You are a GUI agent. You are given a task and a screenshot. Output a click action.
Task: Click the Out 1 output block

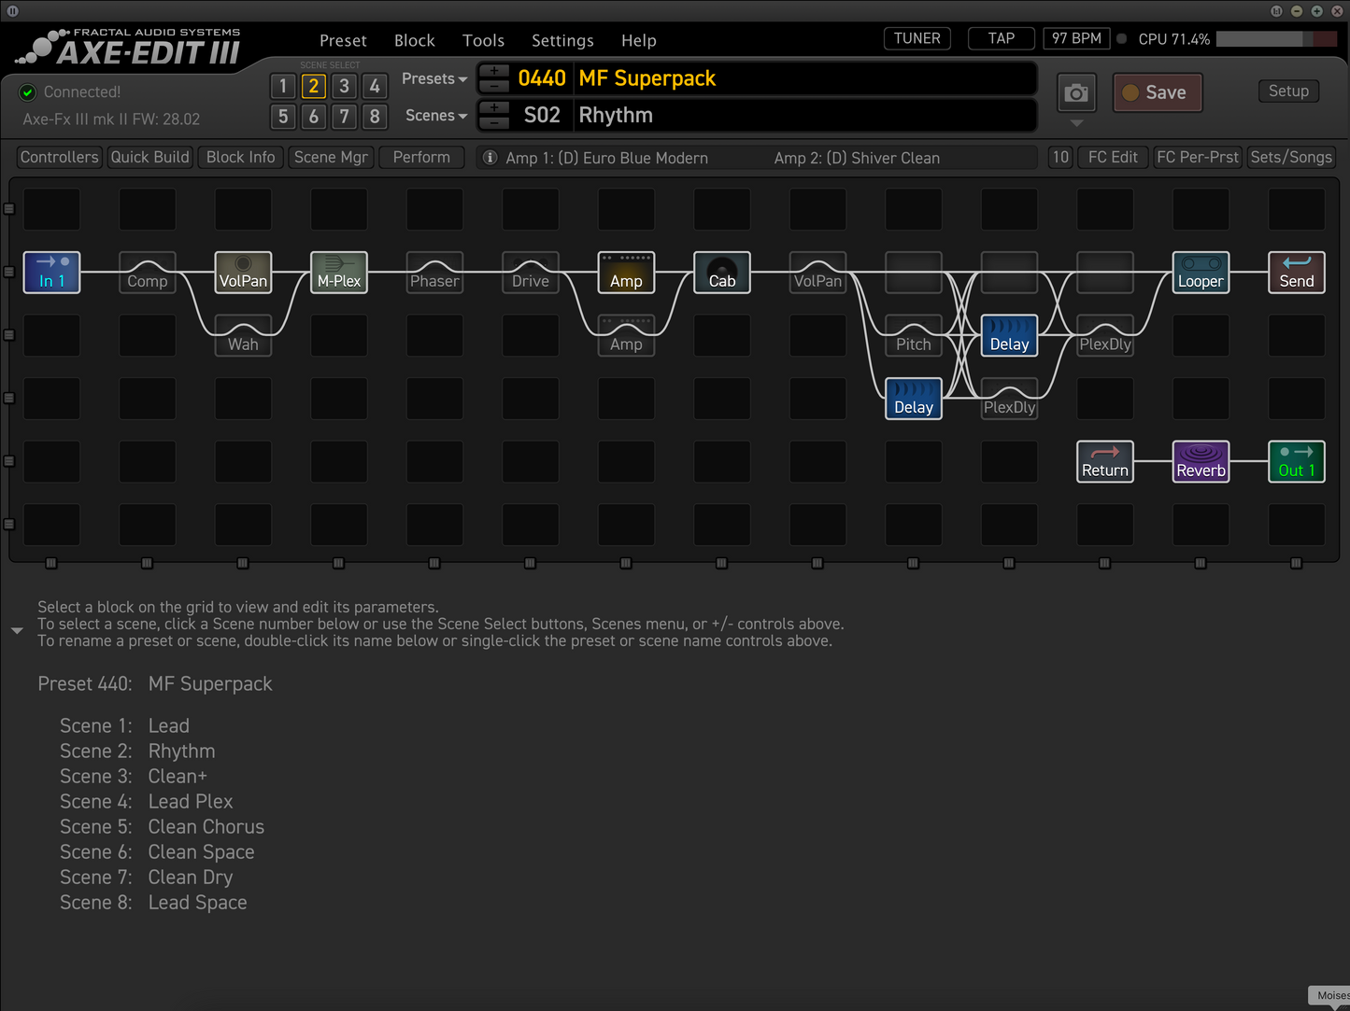tap(1297, 461)
